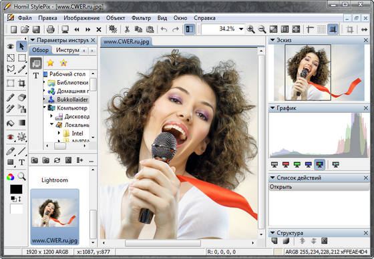Collapse the Эскиз panel
This screenshot has width=374, height=259.
tap(272, 40)
